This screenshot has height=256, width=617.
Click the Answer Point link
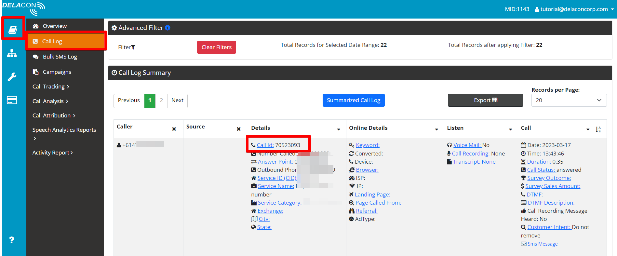tap(275, 162)
